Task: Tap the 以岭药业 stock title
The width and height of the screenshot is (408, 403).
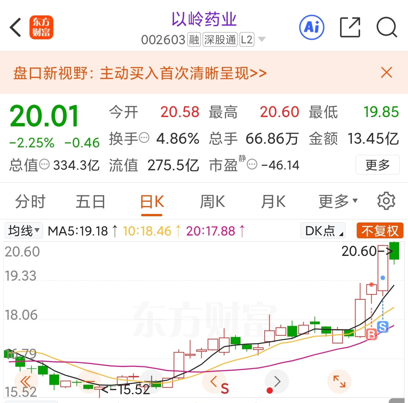Action: click(204, 19)
